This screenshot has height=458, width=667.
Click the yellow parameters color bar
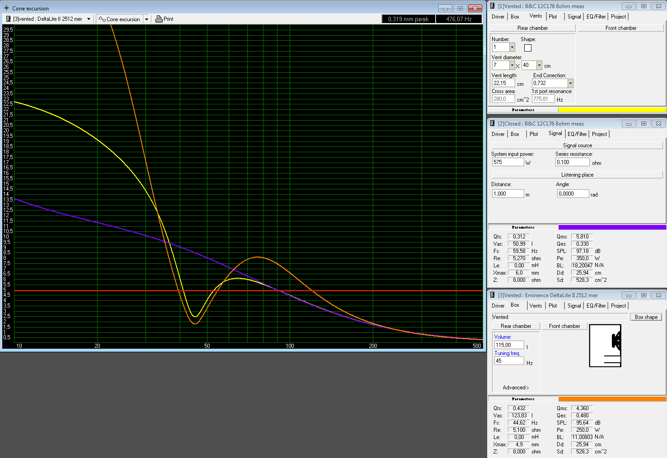click(612, 110)
